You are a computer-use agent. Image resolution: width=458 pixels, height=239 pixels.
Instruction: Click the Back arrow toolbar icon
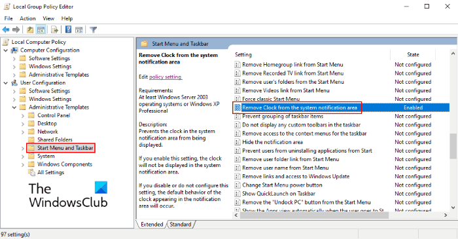coord(6,29)
